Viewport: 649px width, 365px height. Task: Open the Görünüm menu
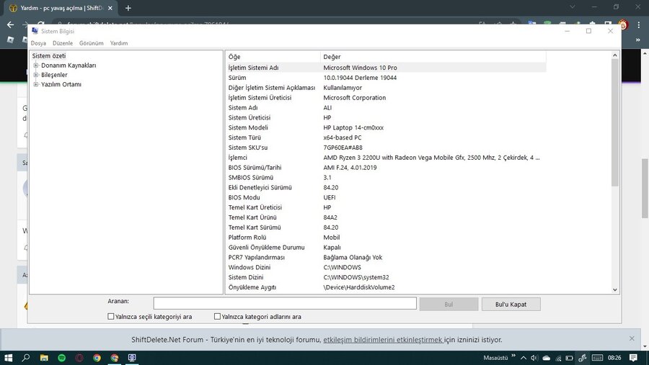click(x=92, y=43)
